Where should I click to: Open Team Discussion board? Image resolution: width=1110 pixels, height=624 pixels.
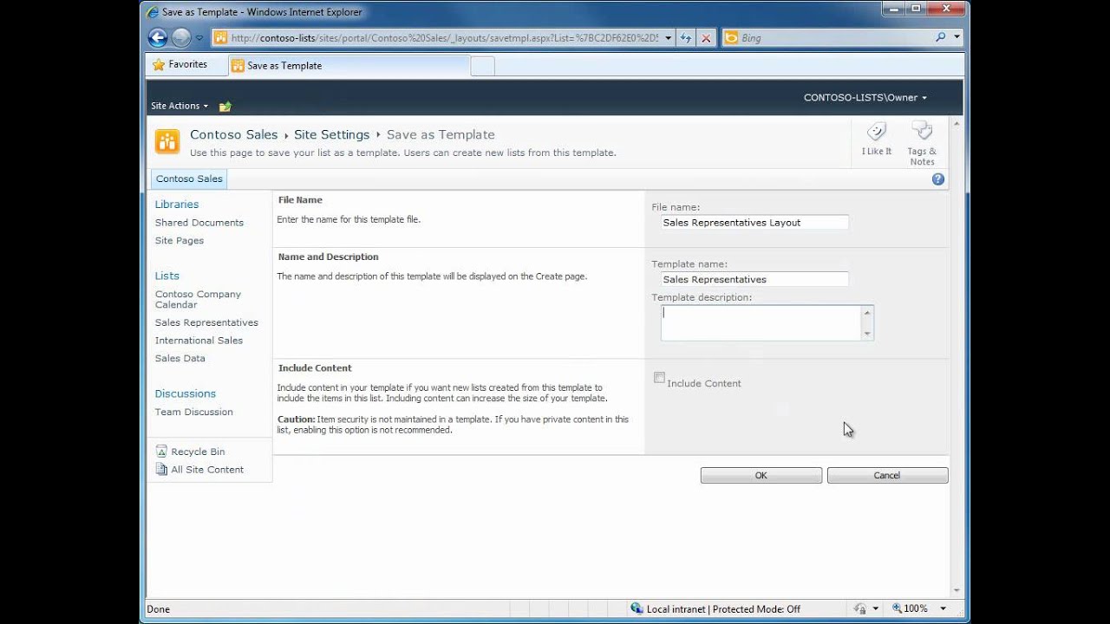click(194, 412)
